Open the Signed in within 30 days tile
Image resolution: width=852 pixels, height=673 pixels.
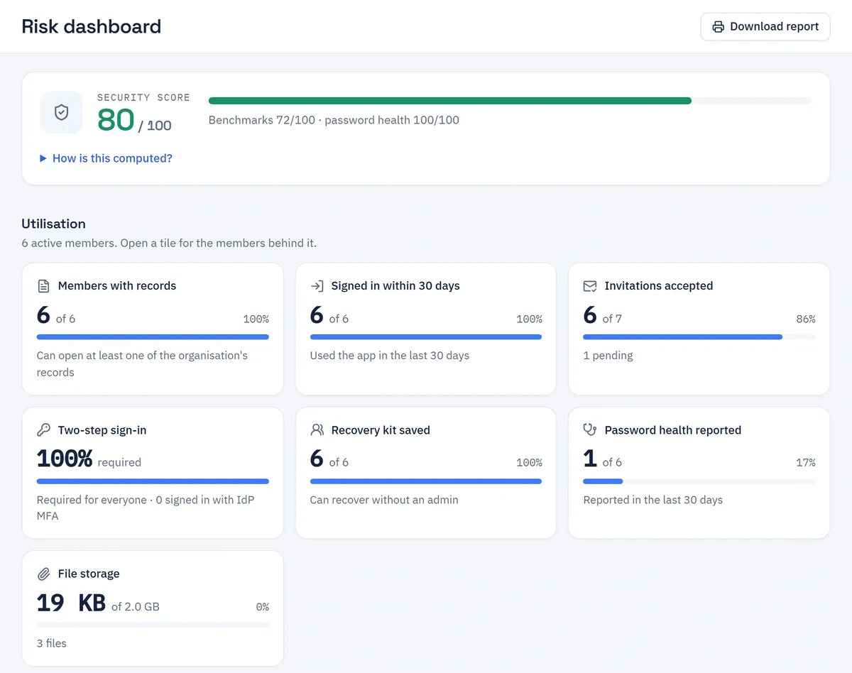point(426,329)
